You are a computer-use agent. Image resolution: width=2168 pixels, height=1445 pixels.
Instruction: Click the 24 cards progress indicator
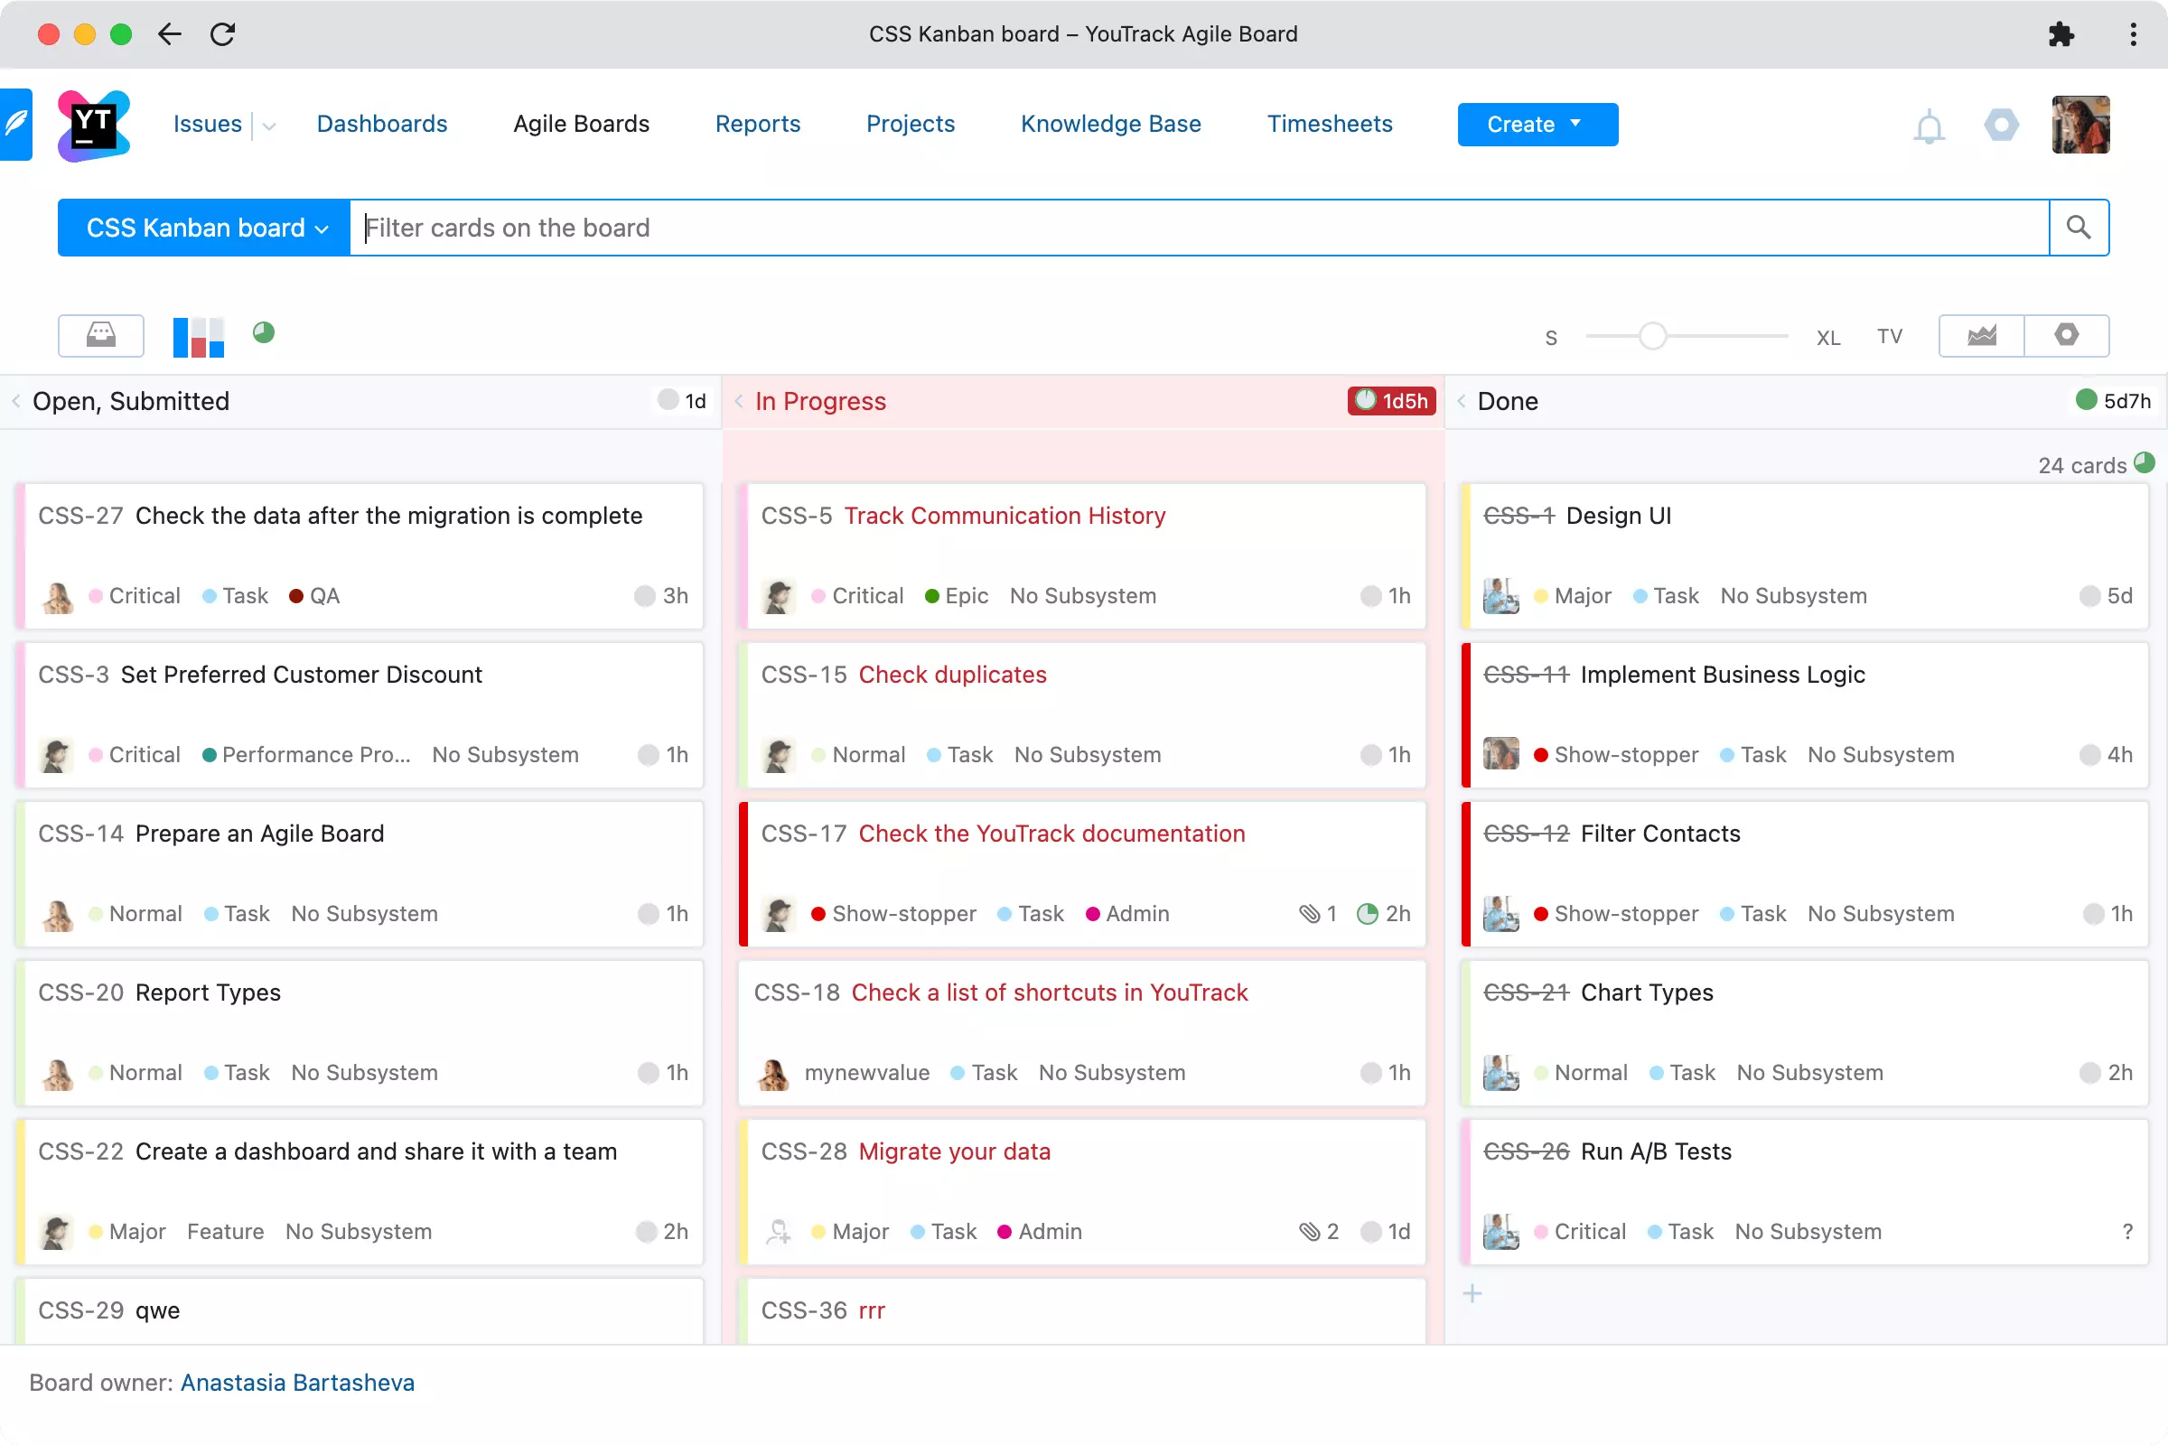tap(2145, 462)
